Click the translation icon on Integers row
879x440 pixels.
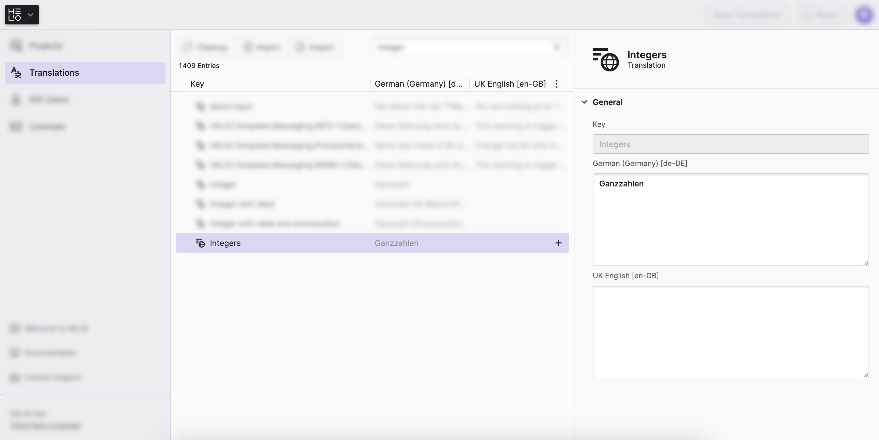coord(200,243)
